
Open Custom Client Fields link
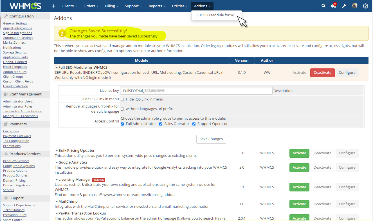point(18,81)
